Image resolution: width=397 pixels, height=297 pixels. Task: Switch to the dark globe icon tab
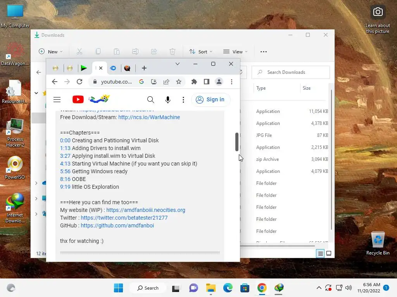coord(127,68)
